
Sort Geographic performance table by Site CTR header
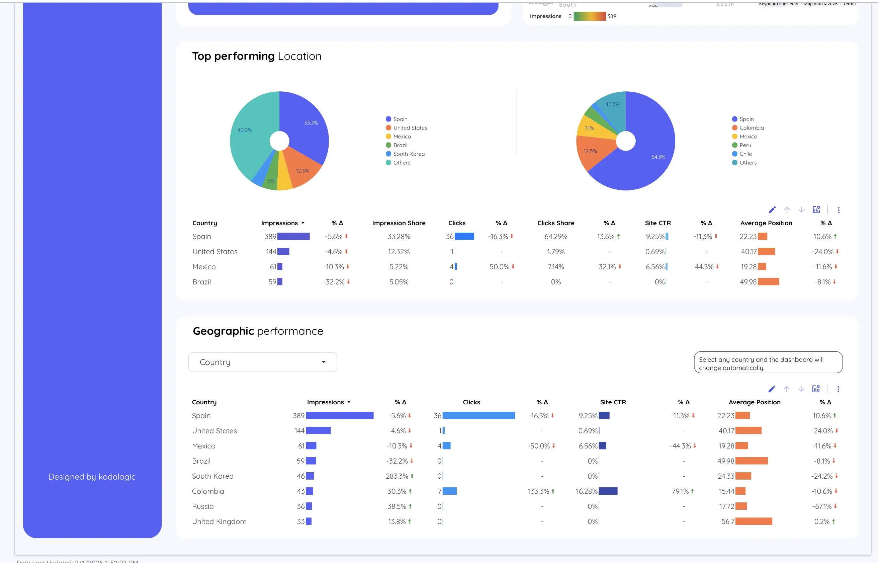click(613, 402)
